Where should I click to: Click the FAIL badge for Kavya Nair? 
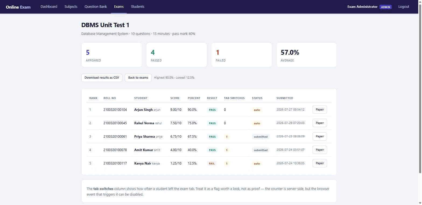(x=212, y=163)
